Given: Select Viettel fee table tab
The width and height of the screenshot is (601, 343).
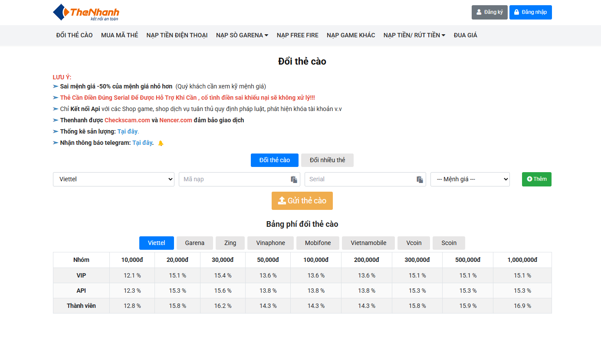Looking at the screenshot, I should coord(157,243).
